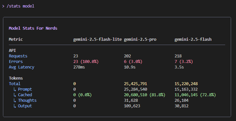Click the errors value '7 (3.2%)'

(184, 62)
